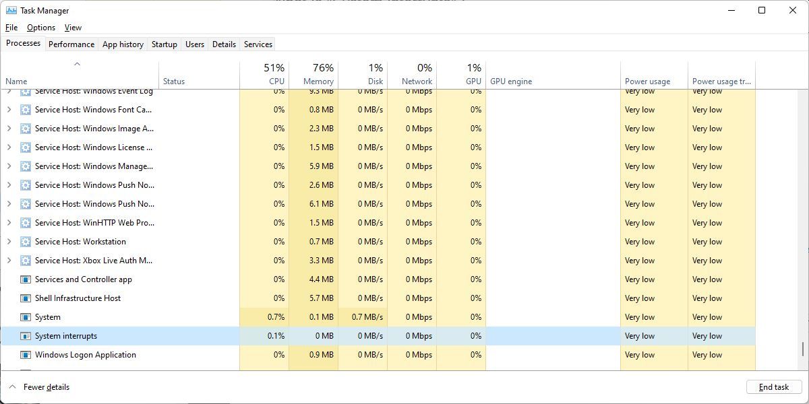Click the System process icon
Viewport: 809px width, 404px height.
tap(26, 317)
